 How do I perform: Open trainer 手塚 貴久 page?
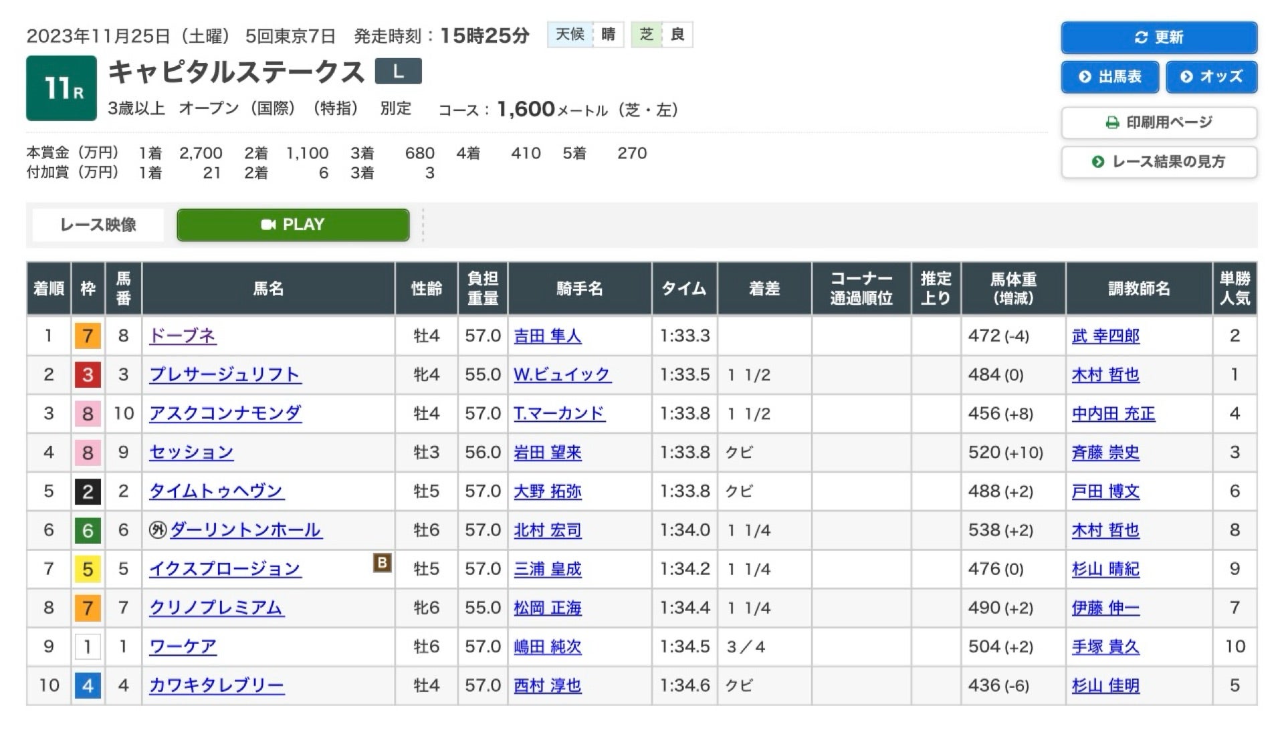click(1105, 646)
